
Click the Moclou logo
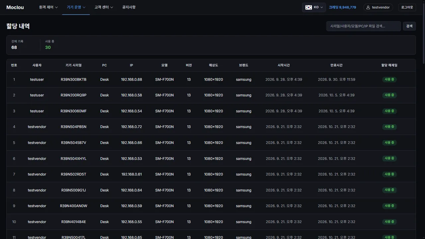tap(15, 7)
